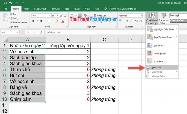Open Highlight Cells Rules submenu

tap(162, 29)
